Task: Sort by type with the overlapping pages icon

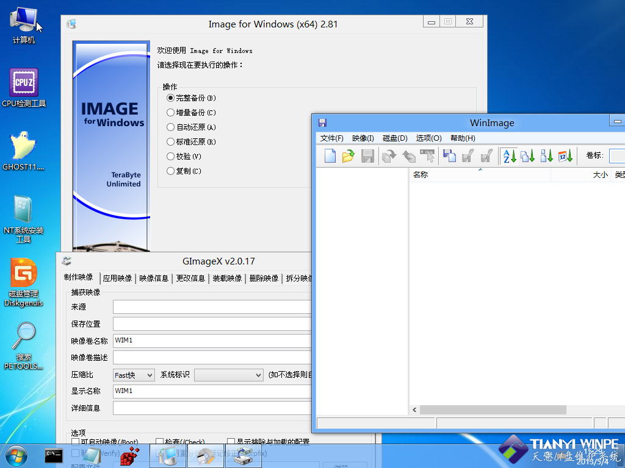Action: 528,155
